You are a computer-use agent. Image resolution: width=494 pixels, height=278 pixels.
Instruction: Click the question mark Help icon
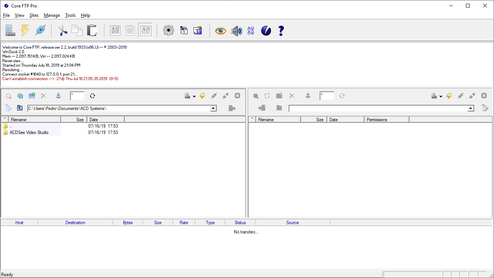point(281,30)
